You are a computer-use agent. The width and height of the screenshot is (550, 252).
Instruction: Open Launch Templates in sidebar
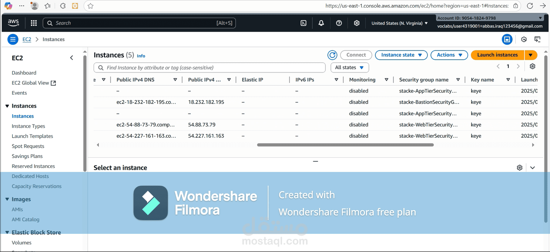32,136
